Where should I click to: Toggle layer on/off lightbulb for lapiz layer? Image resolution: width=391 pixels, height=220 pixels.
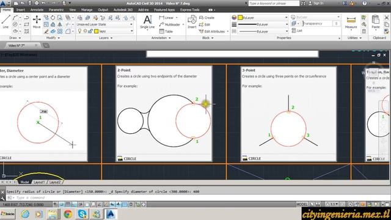coord(79,31)
